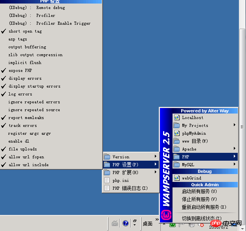
Task: Click the keyboard icon in the taskbar
Action: (x=115, y=223)
